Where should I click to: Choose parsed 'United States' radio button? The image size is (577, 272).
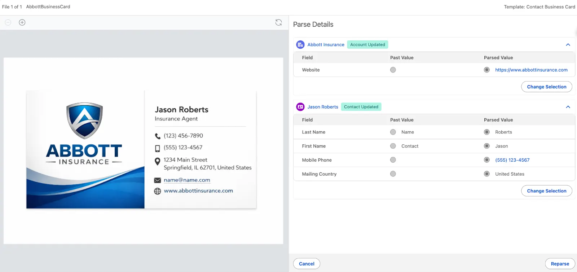pos(486,174)
